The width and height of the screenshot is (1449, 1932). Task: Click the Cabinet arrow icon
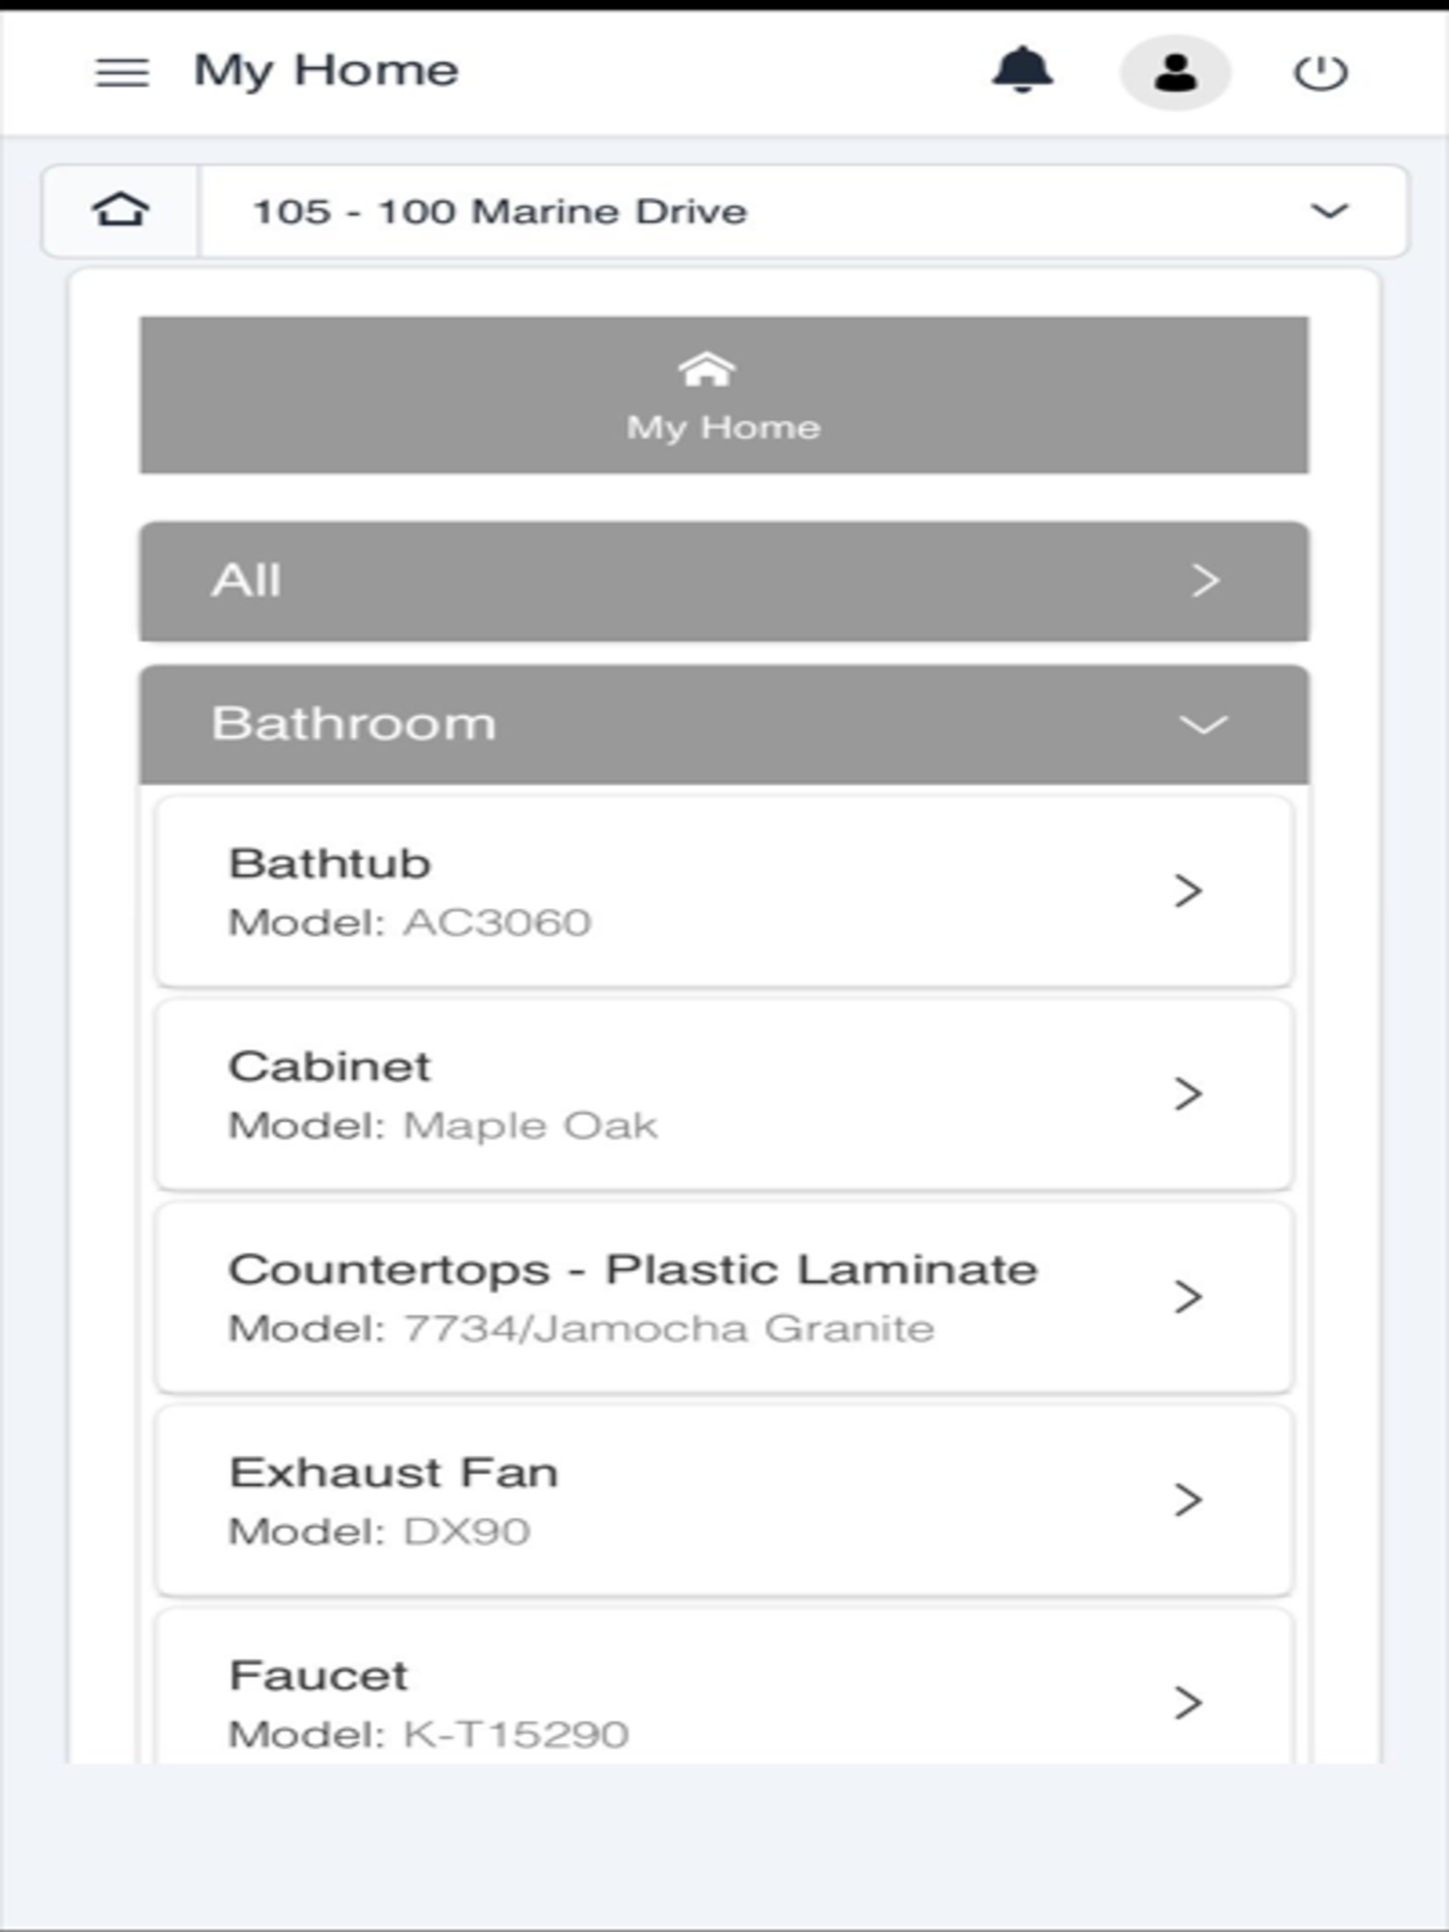click(1188, 1094)
